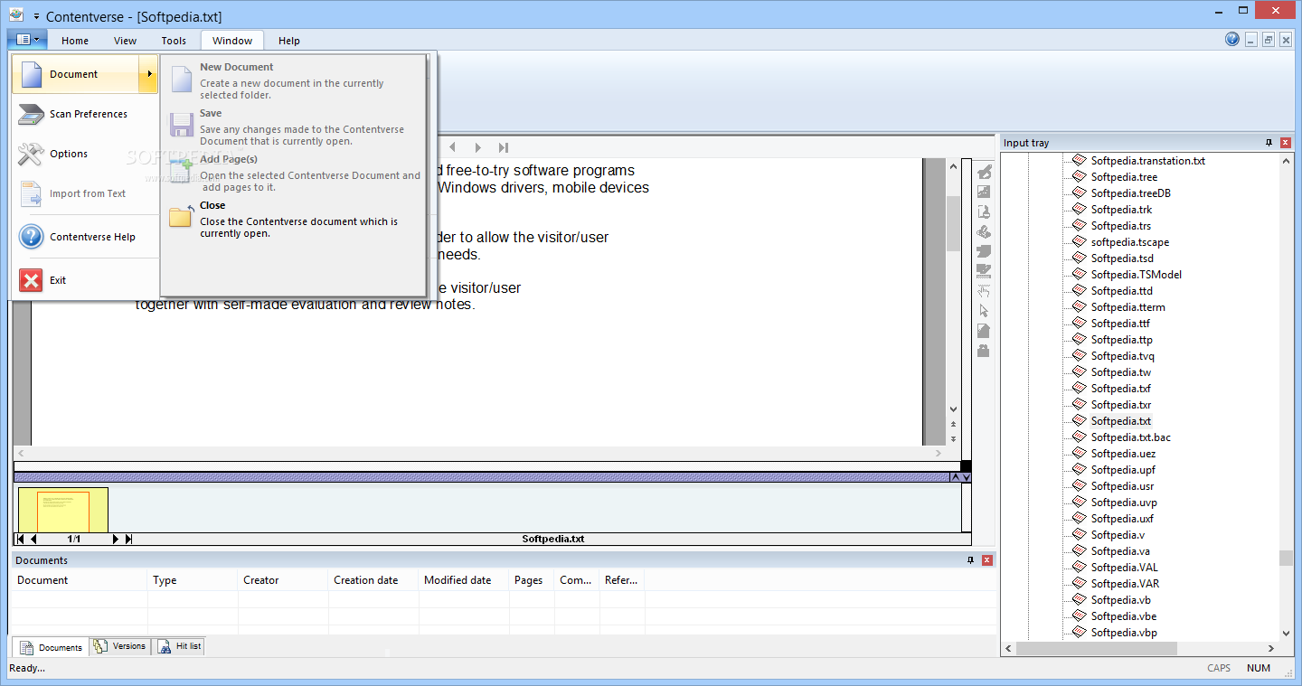This screenshot has width=1302, height=686.
Task: Select Softpedia.txt in Input tray
Action: click(1120, 421)
